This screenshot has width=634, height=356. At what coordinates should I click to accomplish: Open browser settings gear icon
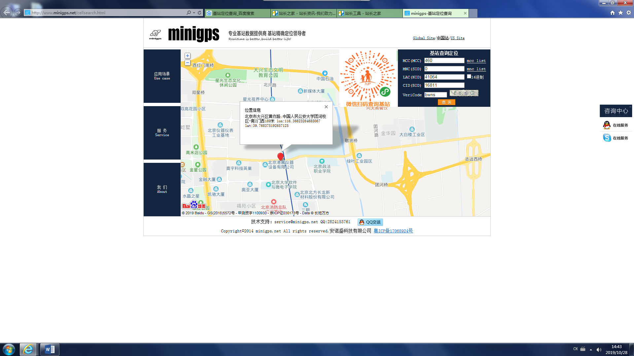point(629,13)
